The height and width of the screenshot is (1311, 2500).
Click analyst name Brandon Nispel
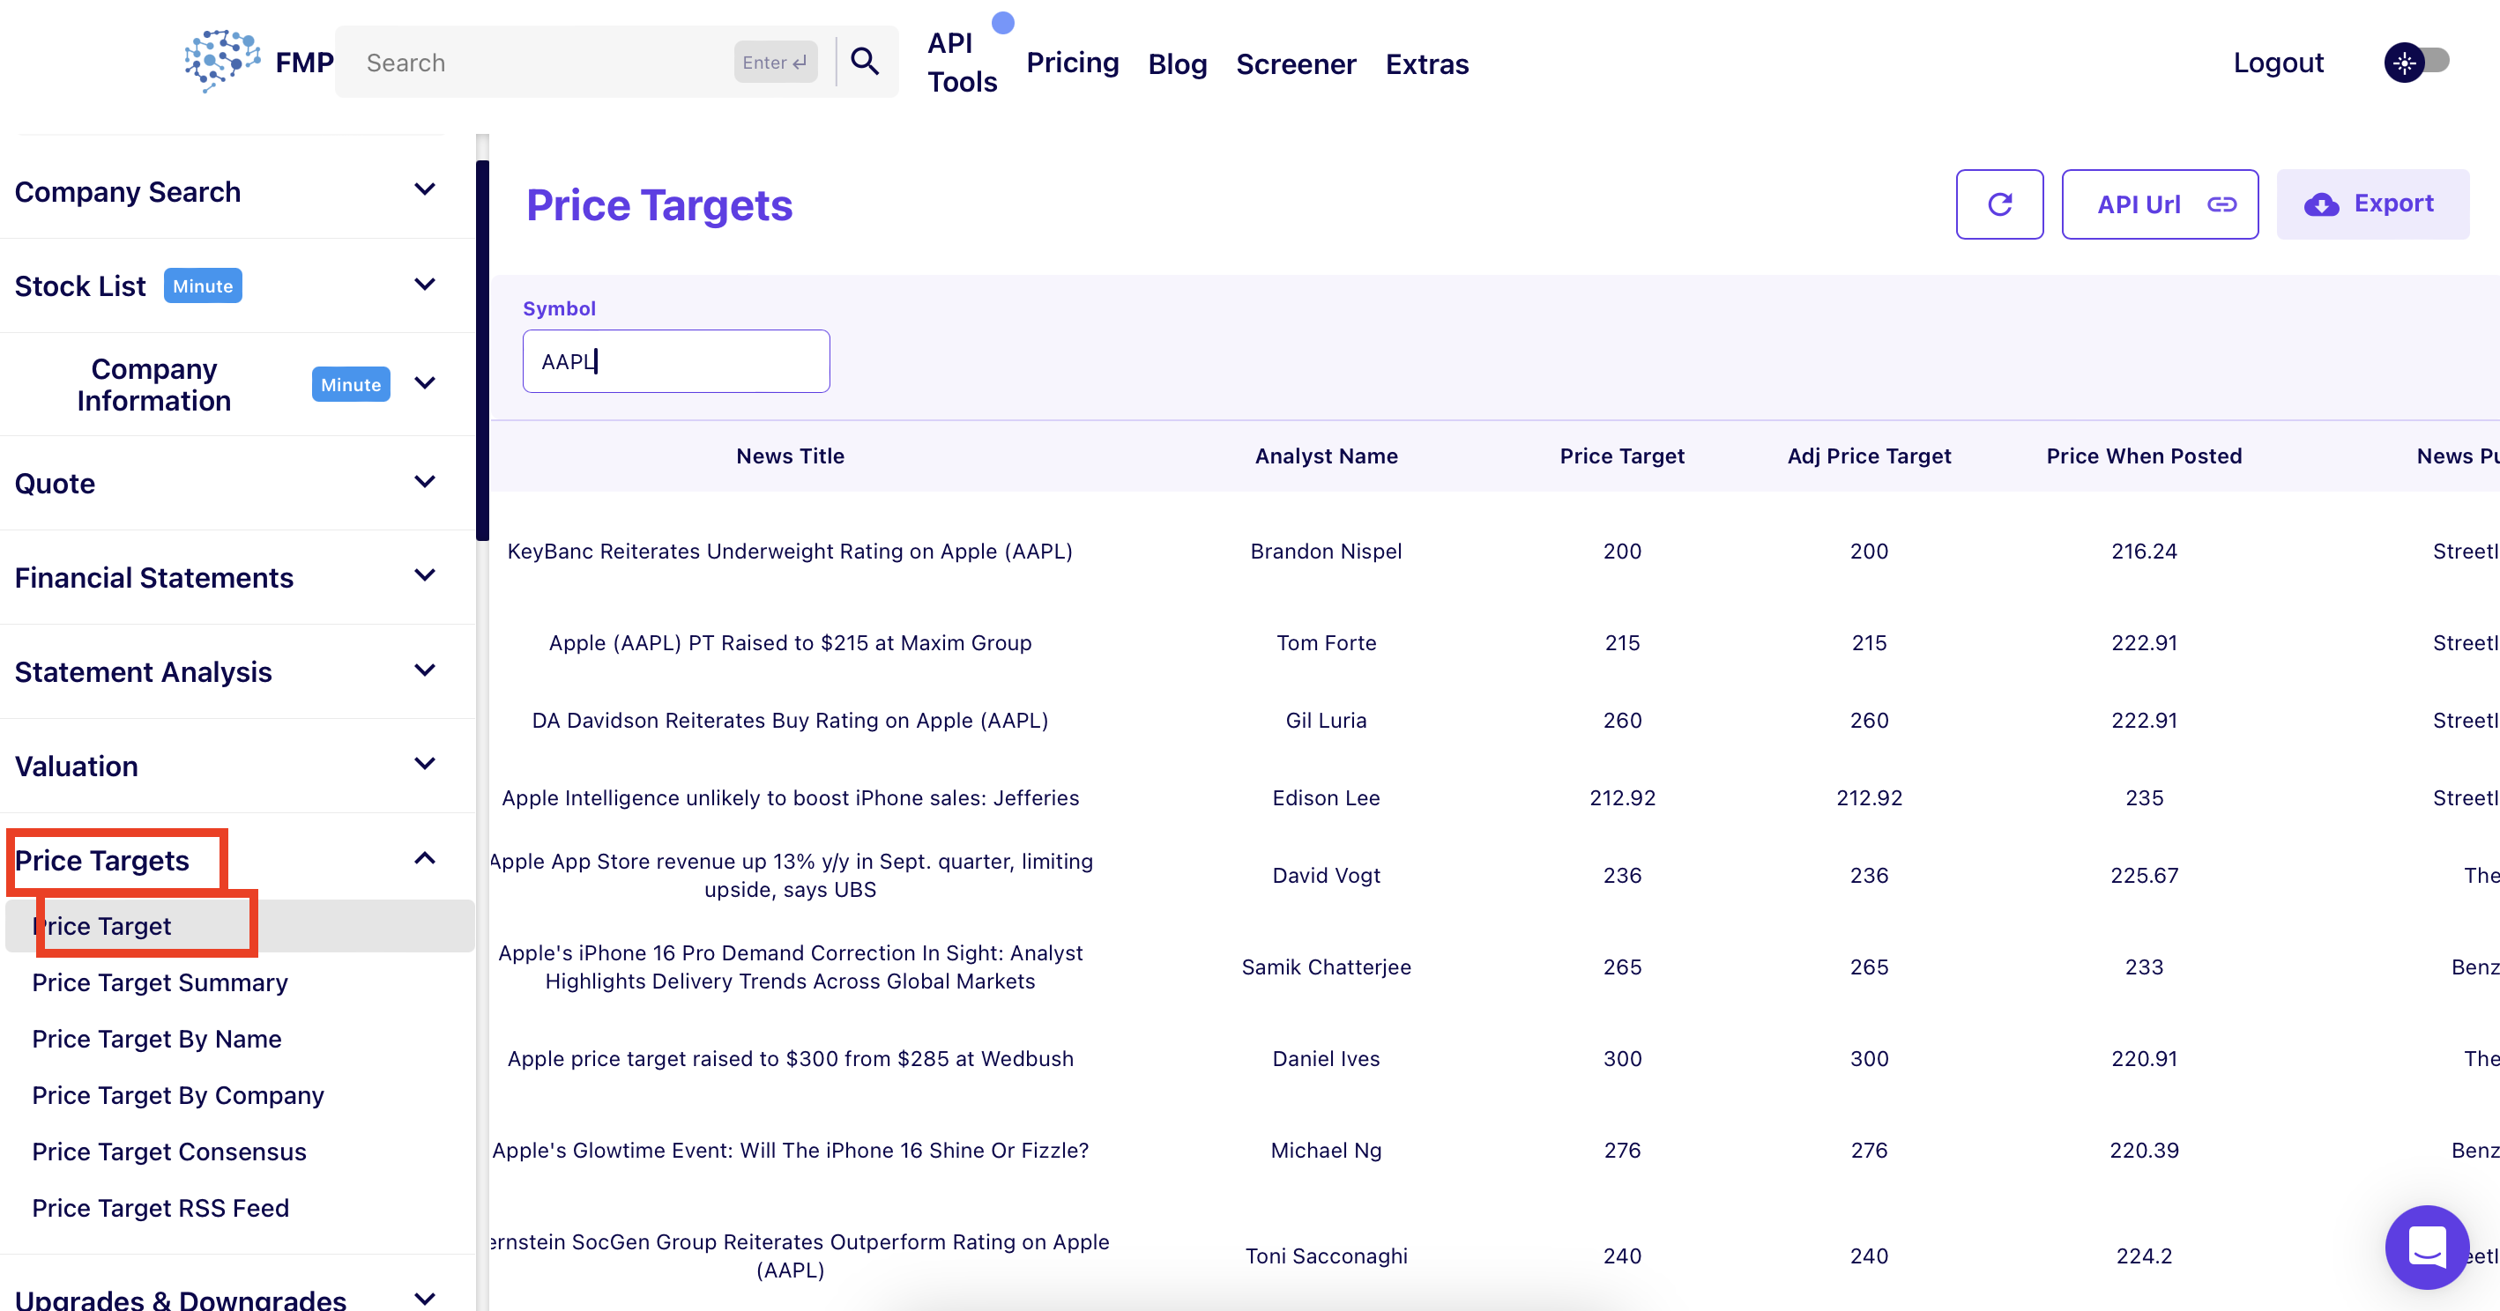[x=1326, y=551]
